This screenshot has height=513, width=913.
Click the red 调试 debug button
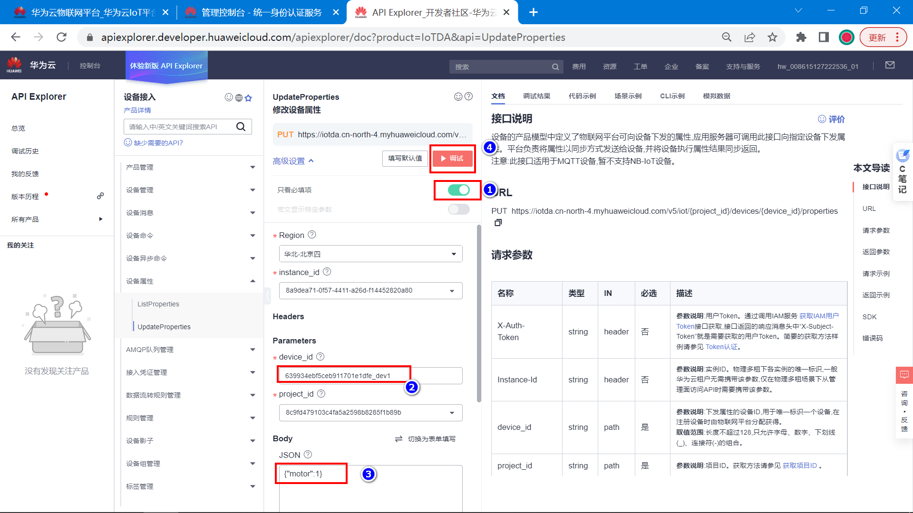click(x=452, y=158)
